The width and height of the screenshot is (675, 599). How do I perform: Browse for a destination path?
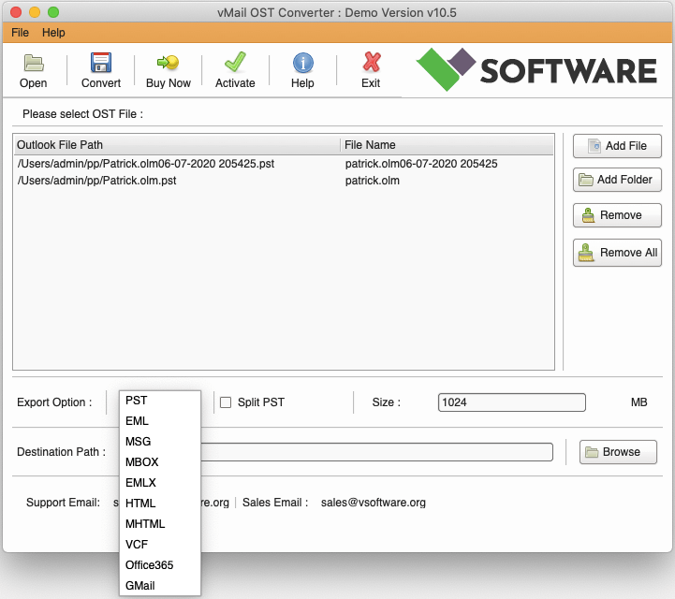613,452
